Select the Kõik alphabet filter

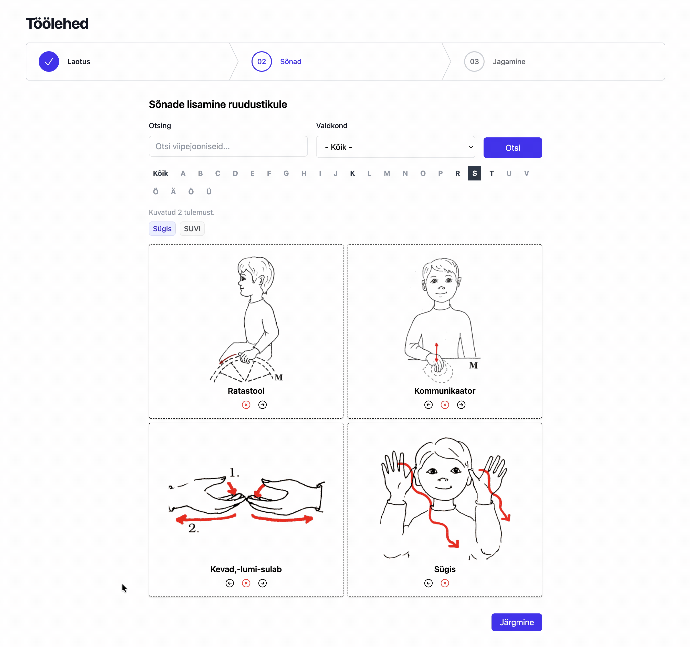click(x=160, y=173)
